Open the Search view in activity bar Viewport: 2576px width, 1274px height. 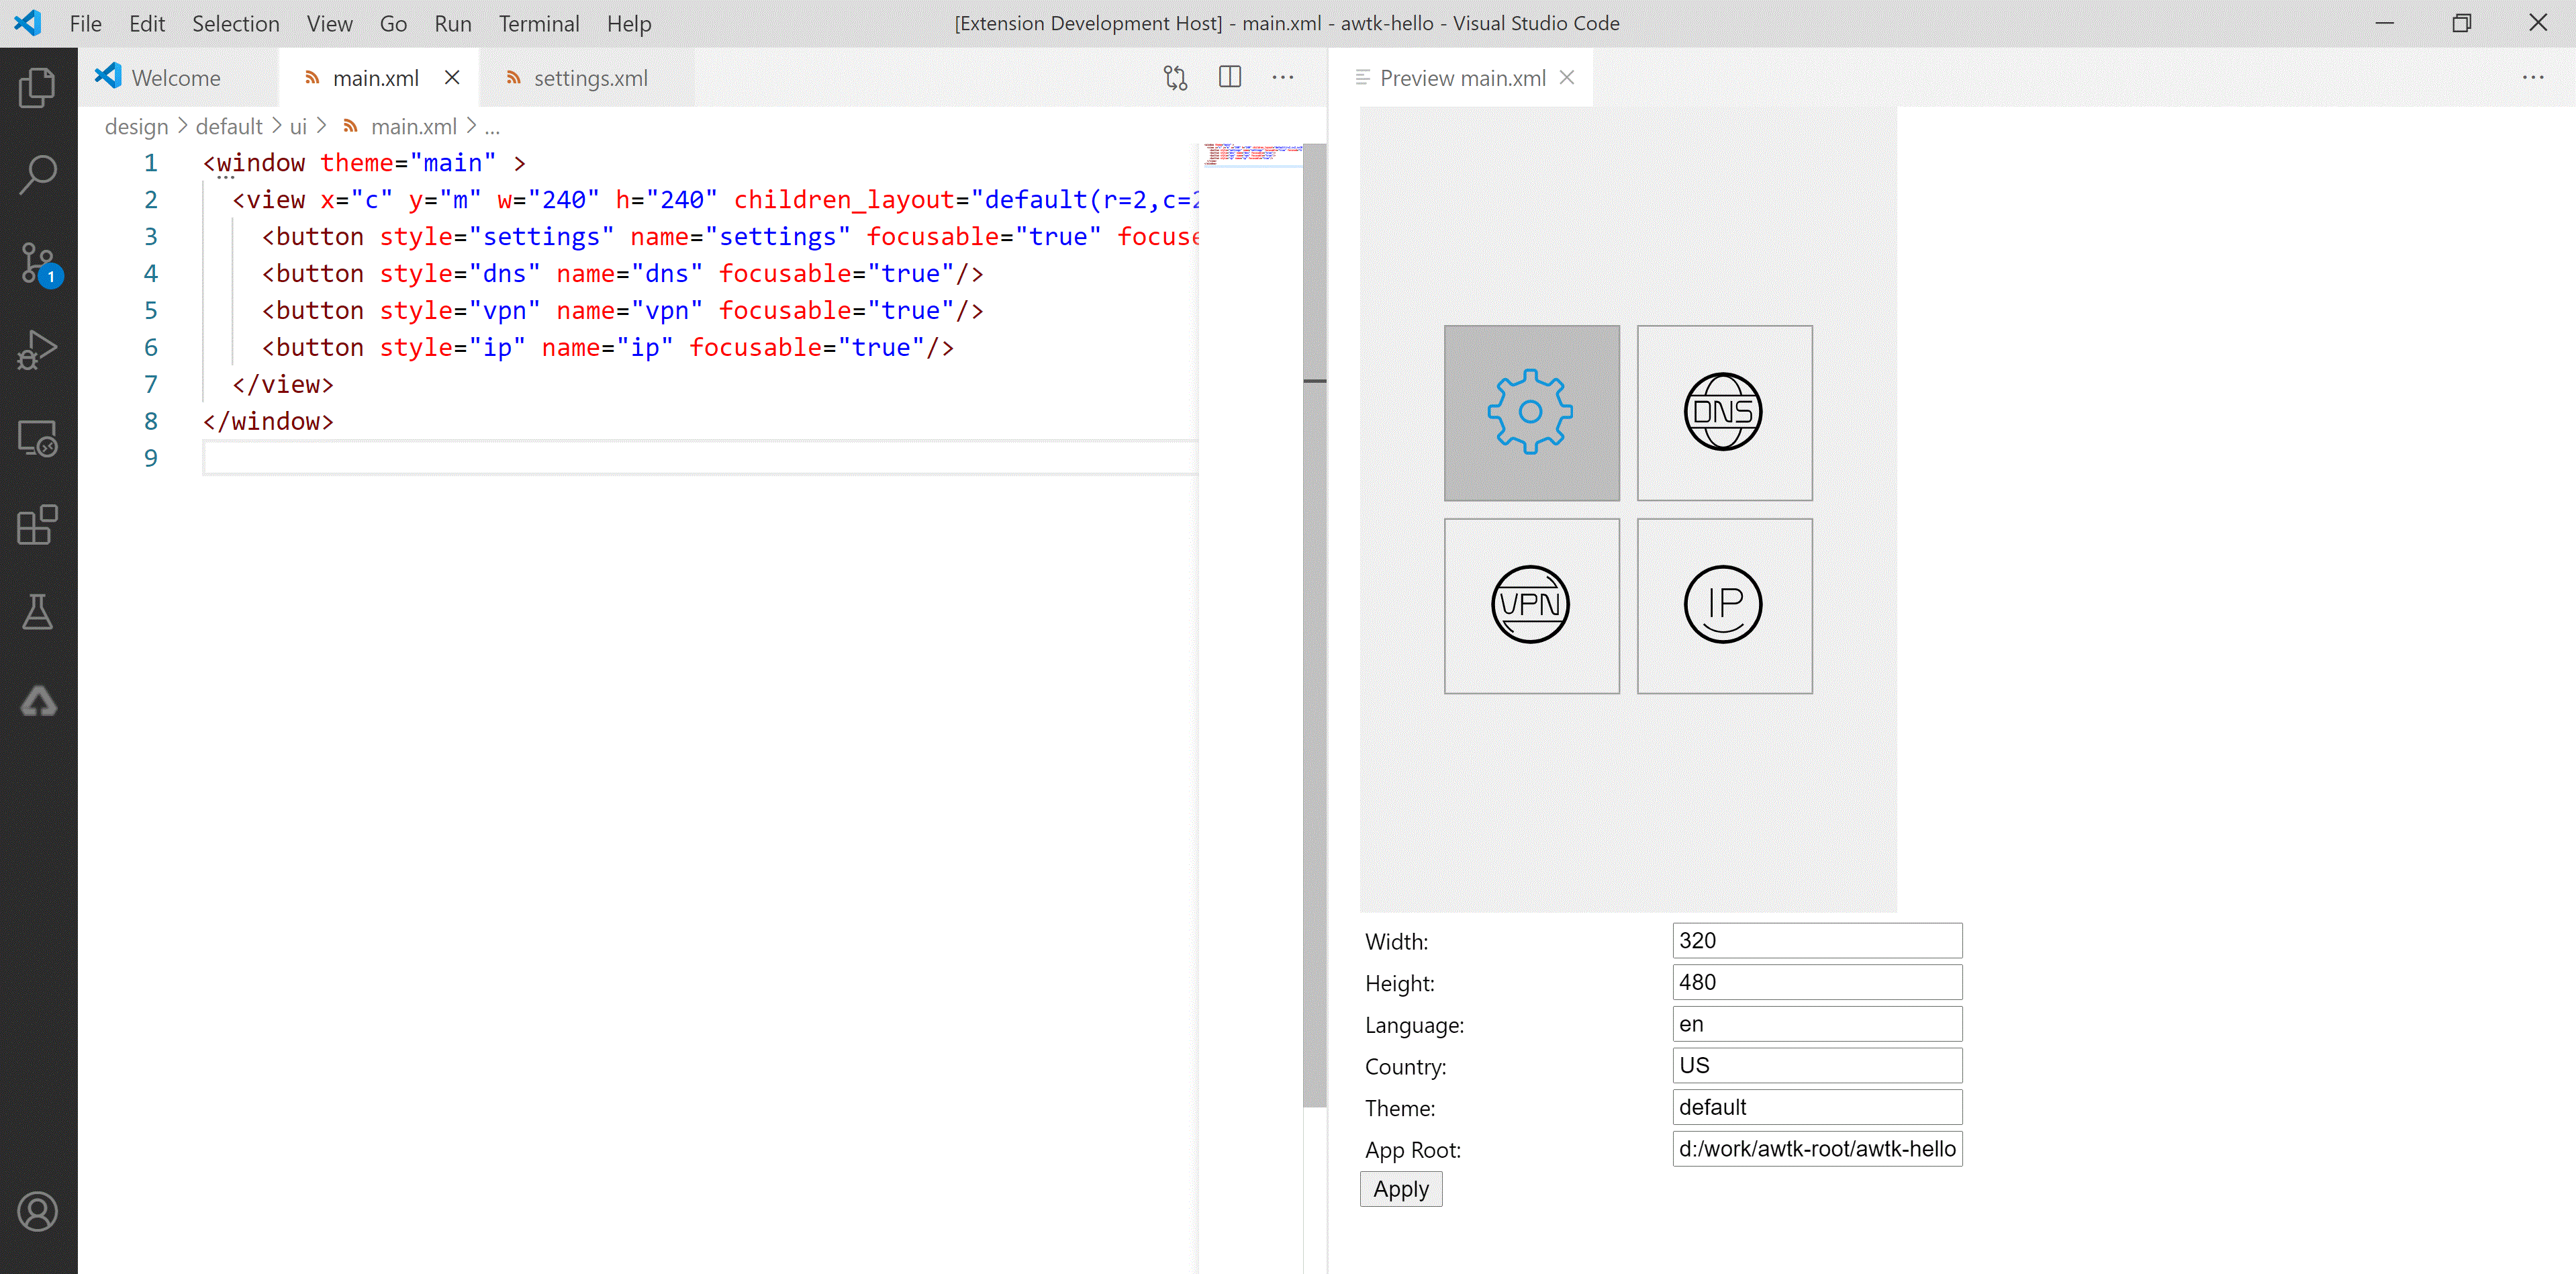pos(38,175)
